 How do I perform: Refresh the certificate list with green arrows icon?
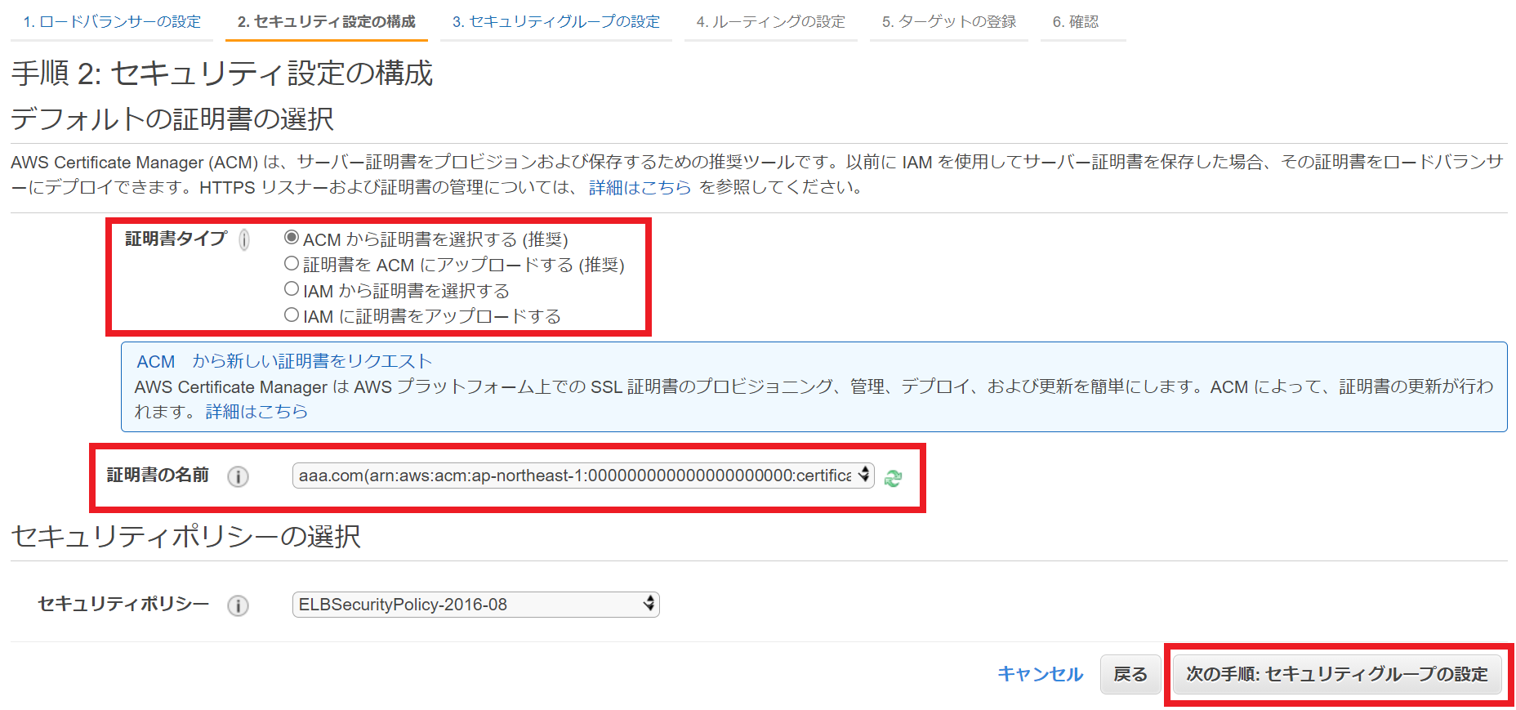click(x=893, y=478)
